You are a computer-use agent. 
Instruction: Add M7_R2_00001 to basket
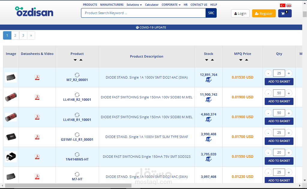pos(279,82)
